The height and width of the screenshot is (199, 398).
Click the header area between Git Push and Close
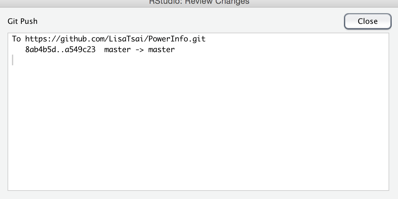(191, 21)
